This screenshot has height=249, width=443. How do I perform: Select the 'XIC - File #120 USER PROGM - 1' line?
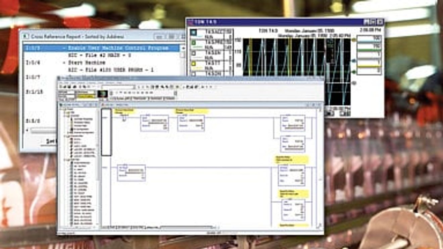[x=111, y=70]
